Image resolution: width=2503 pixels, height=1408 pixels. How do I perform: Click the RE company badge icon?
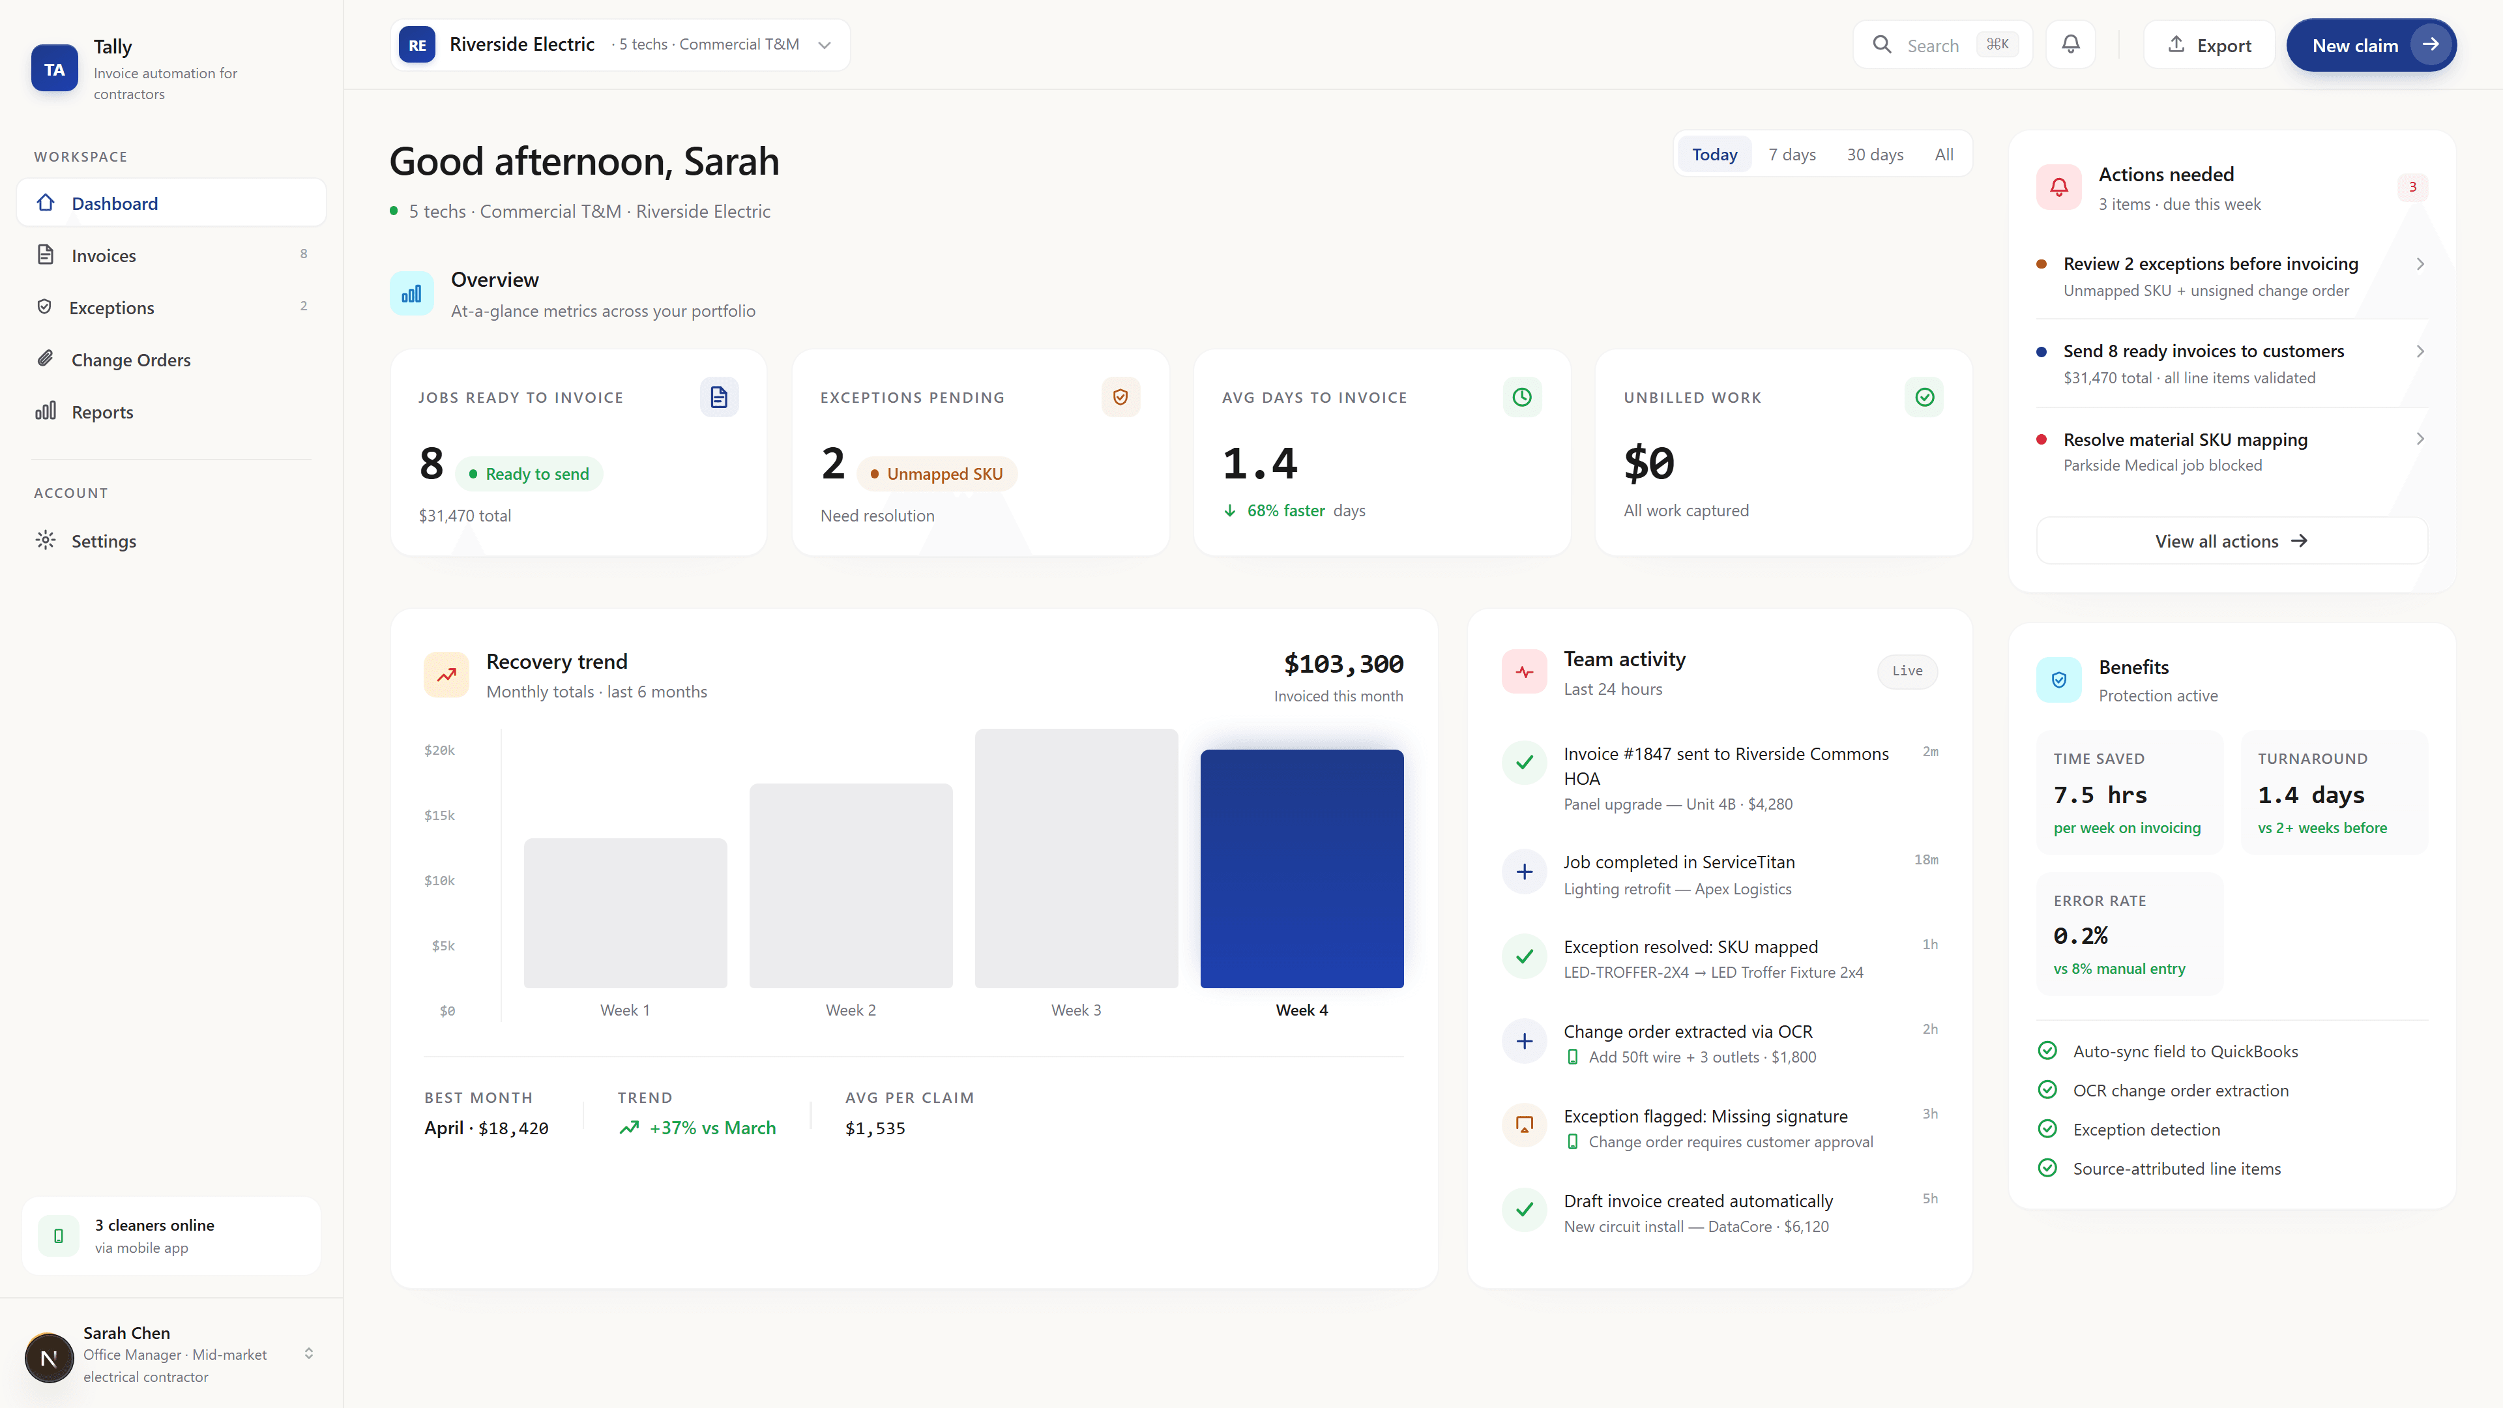(x=417, y=45)
